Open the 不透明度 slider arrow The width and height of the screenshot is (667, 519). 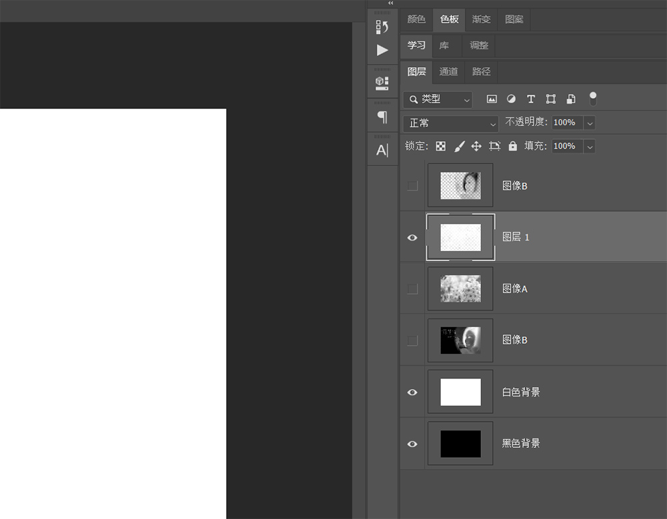[x=590, y=123]
